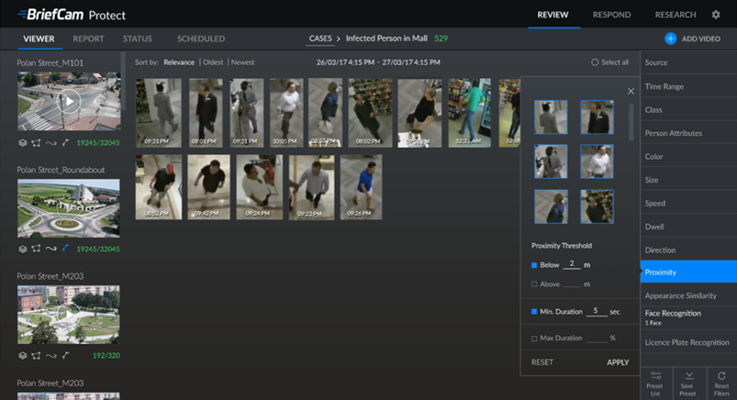Screen dimensions: 737x400
Task: Click path line icon under Polan Street_M101
Action: (x=51, y=143)
